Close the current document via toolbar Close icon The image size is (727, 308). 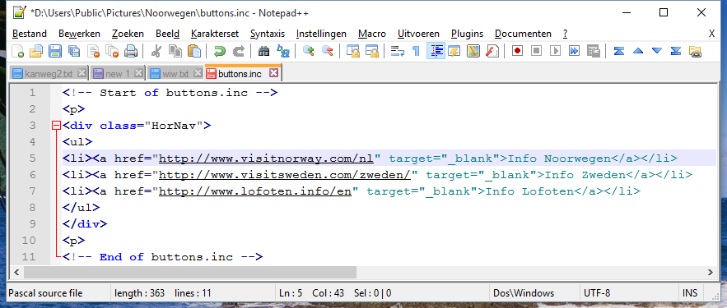pos(93,50)
